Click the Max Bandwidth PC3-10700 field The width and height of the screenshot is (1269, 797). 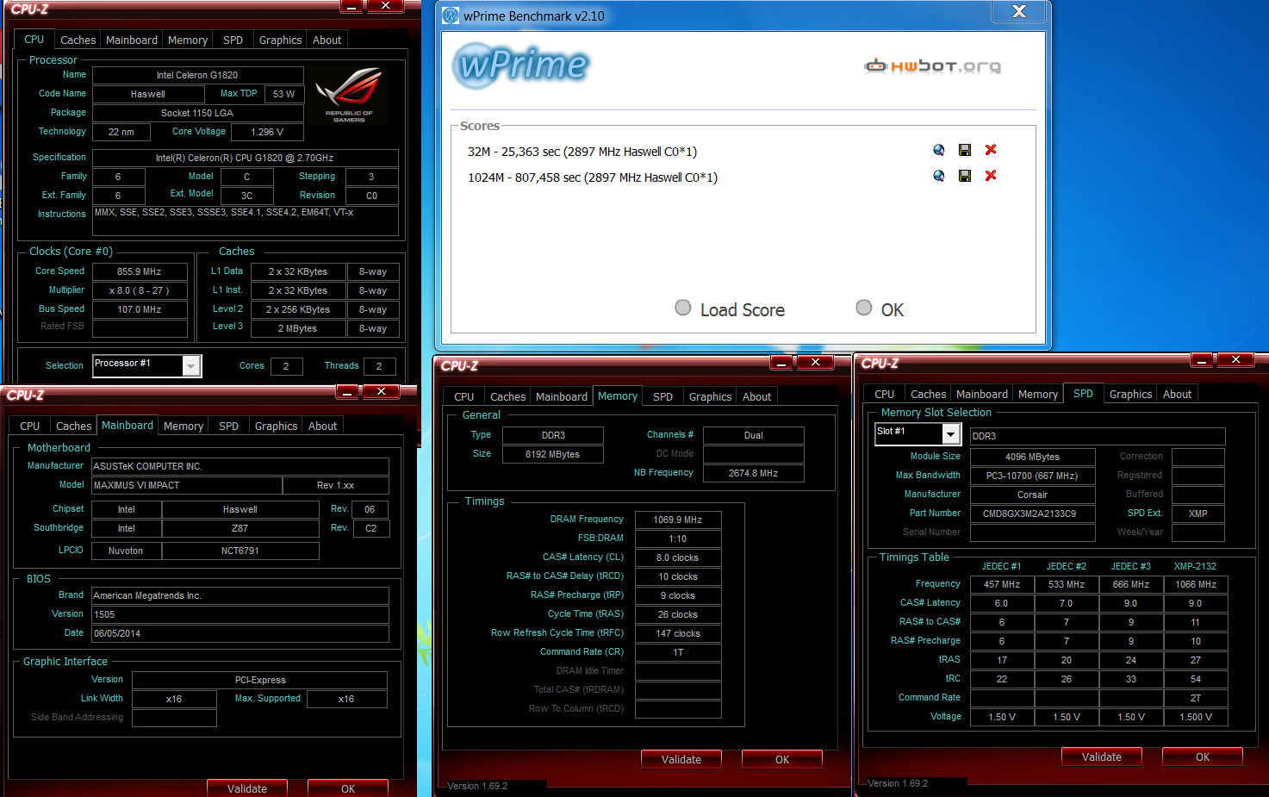1032,476
